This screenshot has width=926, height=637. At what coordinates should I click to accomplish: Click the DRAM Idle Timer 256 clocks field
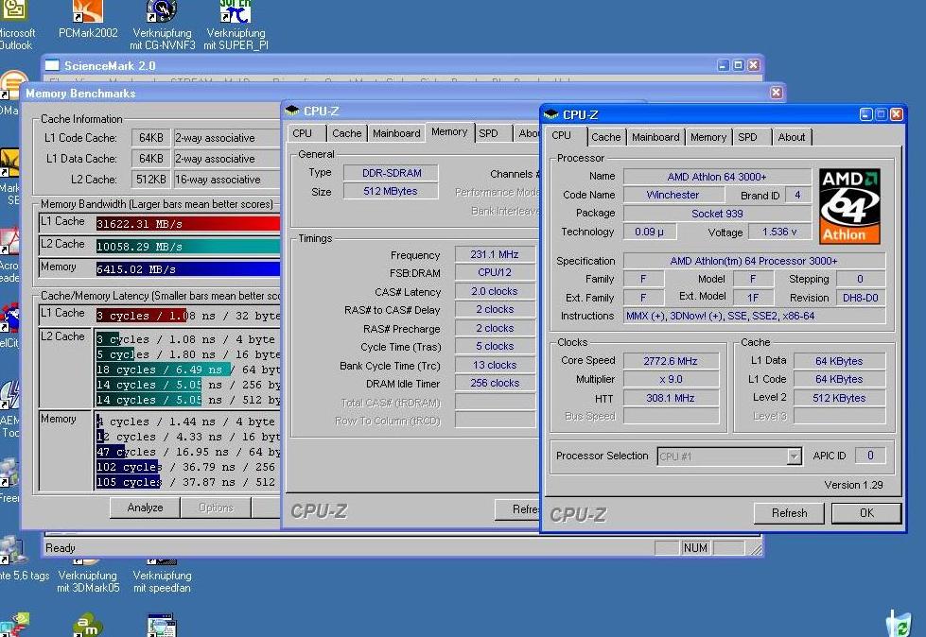[495, 384]
